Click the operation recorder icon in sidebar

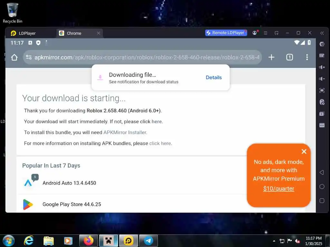322,102
